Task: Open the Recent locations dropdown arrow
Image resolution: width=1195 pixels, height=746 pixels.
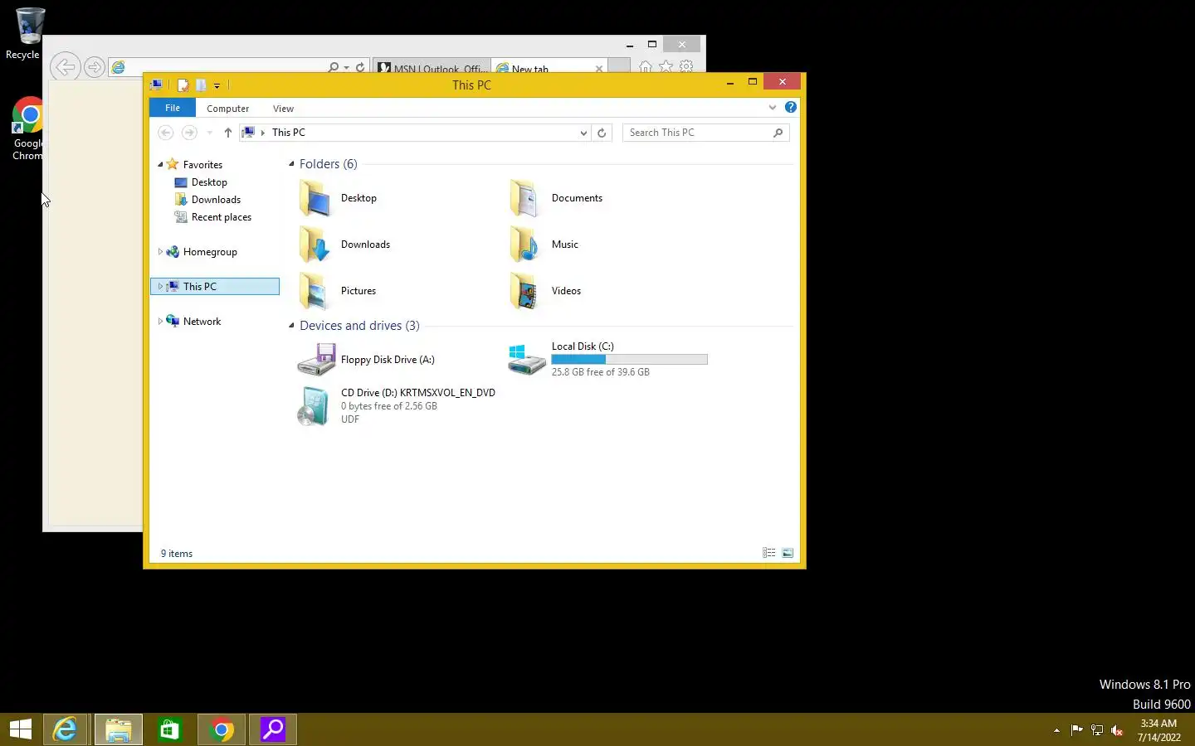Action: 210,133
